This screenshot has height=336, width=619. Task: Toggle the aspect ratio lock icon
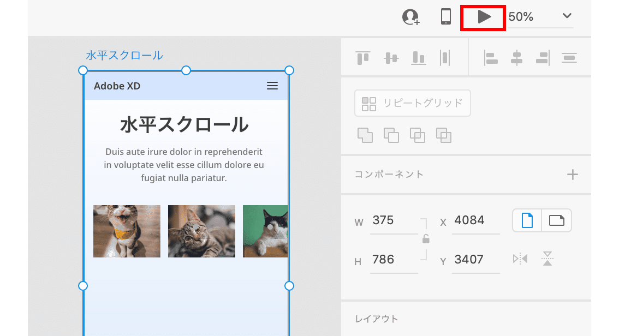426,239
